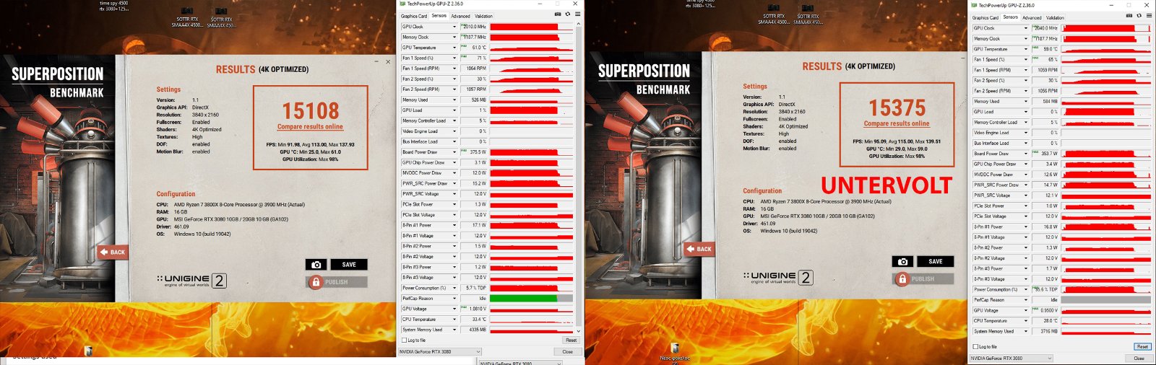Click scroll-down arrow in left GPU-Z sensor list

pos(578,332)
